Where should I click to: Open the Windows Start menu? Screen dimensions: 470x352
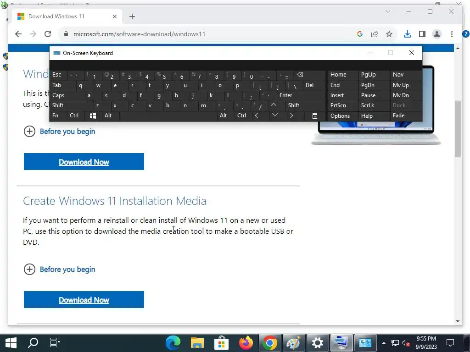click(x=11, y=343)
